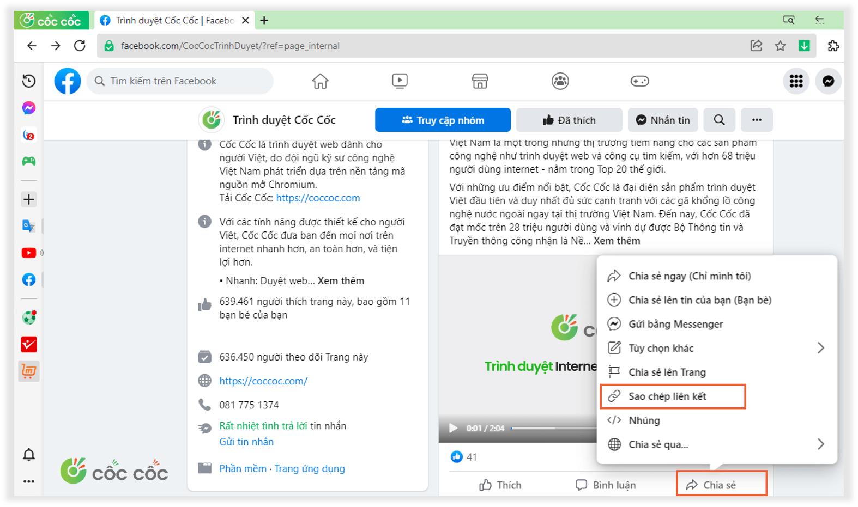Screen dimensions: 858x507
Task: Open page more options ellipsis
Action: point(757,120)
